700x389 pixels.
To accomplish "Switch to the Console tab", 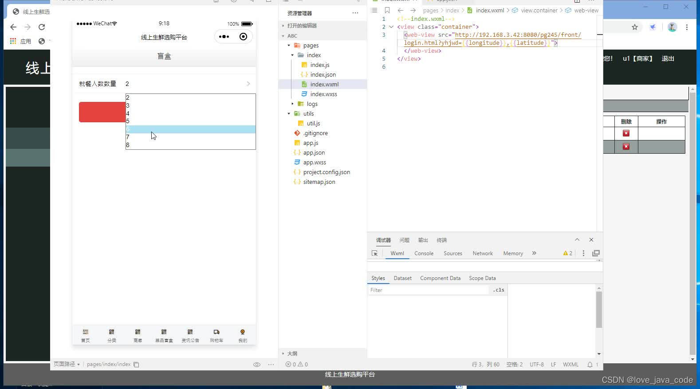I will [424, 253].
